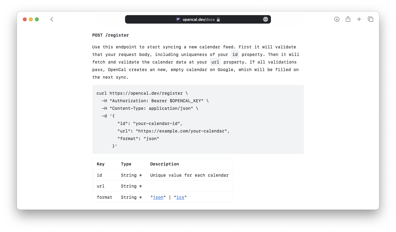The image size is (396, 232).
Task: Click the site favicon in address bar
Action: pyautogui.click(x=178, y=19)
